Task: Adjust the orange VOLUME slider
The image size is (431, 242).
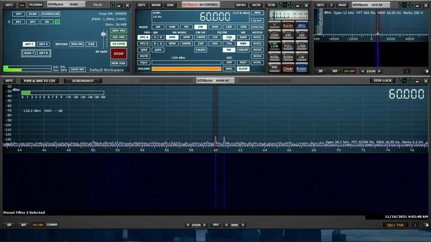Action: pyautogui.click(x=186, y=69)
